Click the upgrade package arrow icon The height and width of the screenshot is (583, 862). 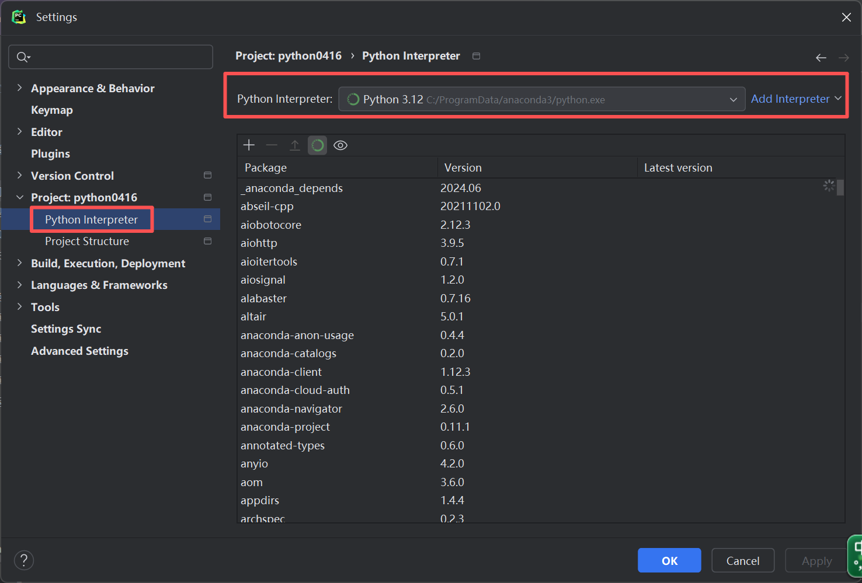tap(295, 145)
